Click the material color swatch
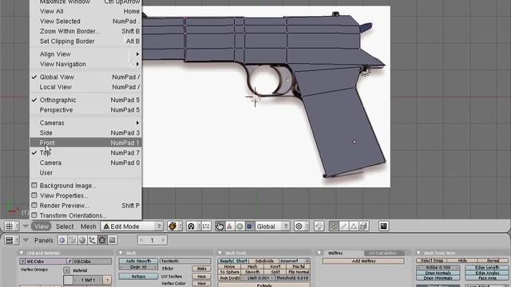This screenshot has width=511, height=287. click(x=68, y=280)
